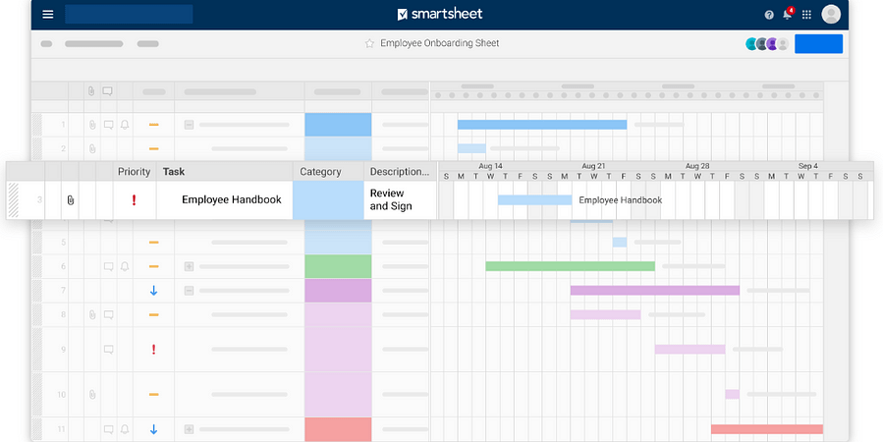Click the blue category cell in row 3
Viewport: 883px width, 442px height.
328,200
